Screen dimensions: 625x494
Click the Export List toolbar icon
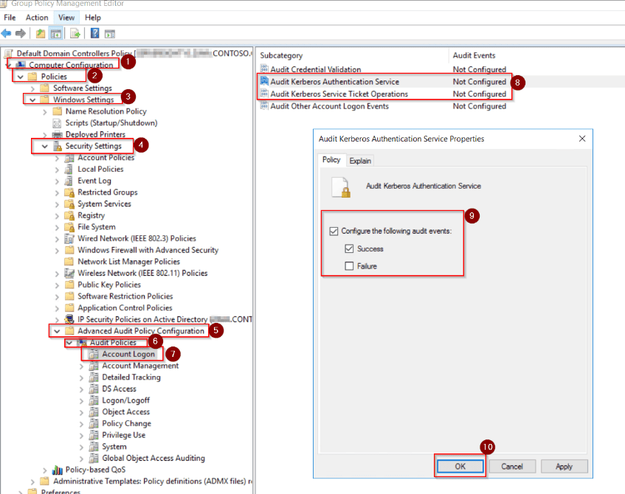(75, 33)
